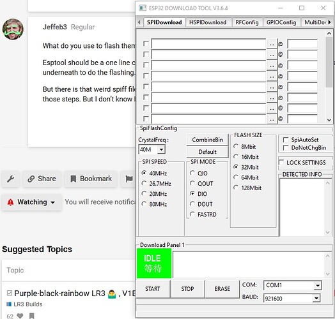This screenshot has width=335, height=319.
Task: Tick the first file row checkbox
Action: [x=146, y=43]
